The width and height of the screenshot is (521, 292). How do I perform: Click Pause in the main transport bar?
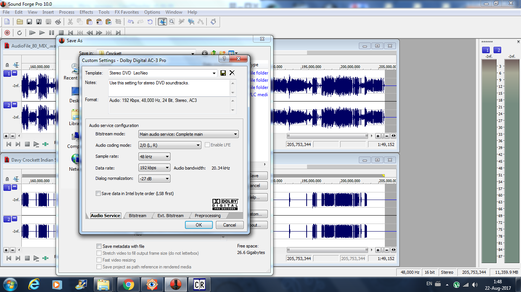(51, 33)
